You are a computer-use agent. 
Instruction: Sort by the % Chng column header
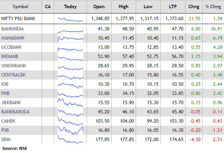pos(213,6)
